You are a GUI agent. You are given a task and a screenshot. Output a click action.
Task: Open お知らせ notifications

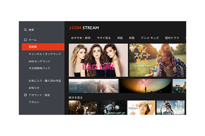(34, 88)
